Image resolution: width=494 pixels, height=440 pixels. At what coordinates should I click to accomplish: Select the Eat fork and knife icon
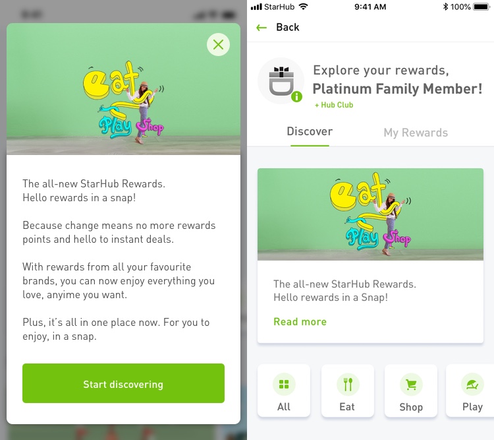[x=347, y=384]
